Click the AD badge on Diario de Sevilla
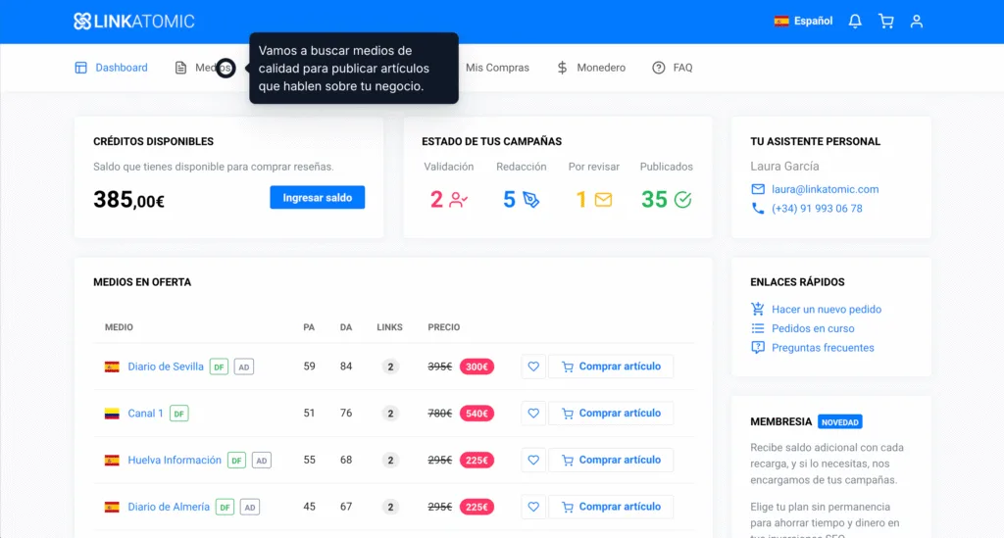The height and width of the screenshot is (538, 1004). [244, 367]
